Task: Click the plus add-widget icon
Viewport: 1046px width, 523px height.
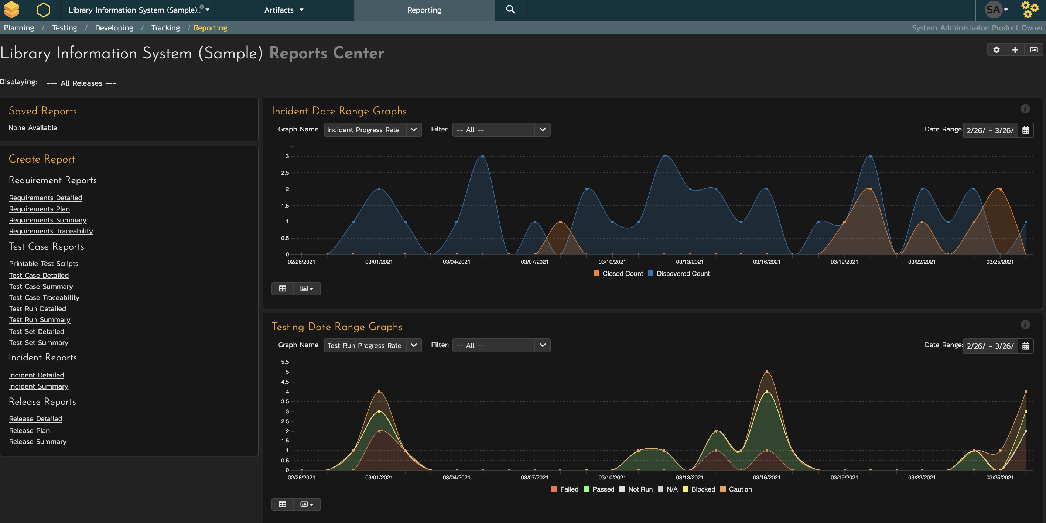Action: pos(1015,49)
